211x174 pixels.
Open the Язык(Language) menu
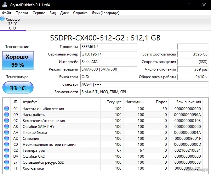click(x=105, y=13)
